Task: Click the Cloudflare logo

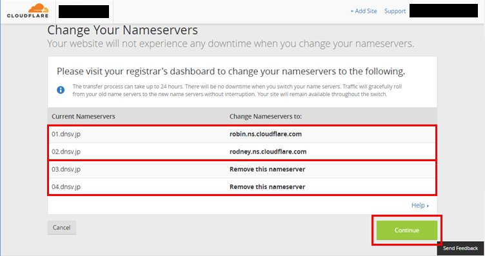Action: point(28,11)
